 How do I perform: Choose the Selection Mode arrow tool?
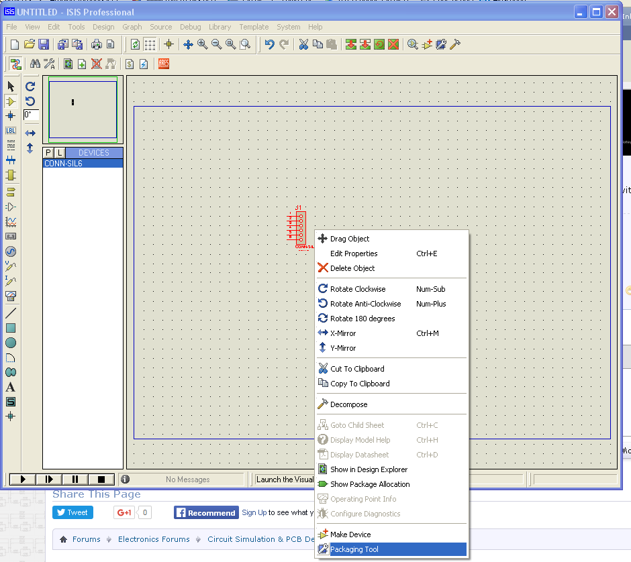[11, 87]
